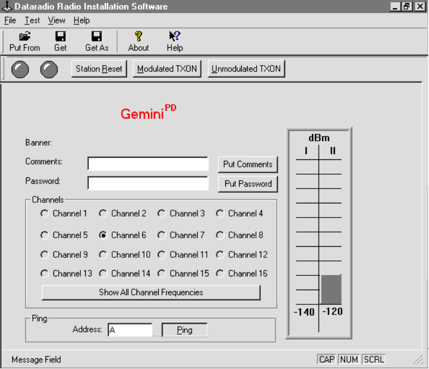Click the CAP status bar indicator
The width and height of the screenshot is (429, 369).
(x=327, y=359)
